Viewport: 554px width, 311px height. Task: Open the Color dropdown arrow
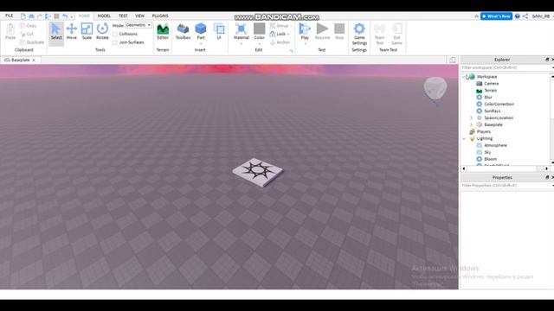tap(259, 44)
